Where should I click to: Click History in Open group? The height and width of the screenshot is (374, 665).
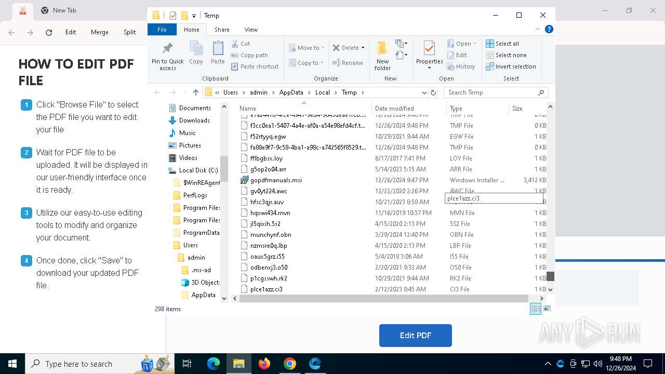(461, 66)
